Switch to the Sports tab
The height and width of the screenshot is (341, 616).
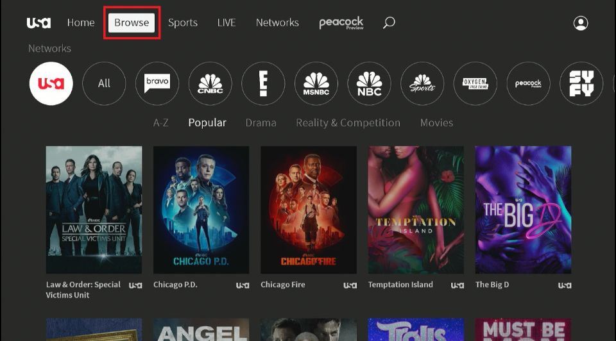coord(183,23)
